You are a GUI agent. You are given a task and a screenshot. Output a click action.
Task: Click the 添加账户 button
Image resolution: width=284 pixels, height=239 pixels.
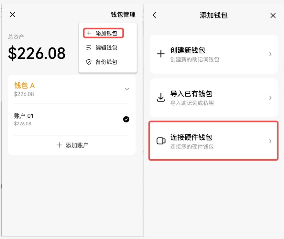(x=72, y=145)
